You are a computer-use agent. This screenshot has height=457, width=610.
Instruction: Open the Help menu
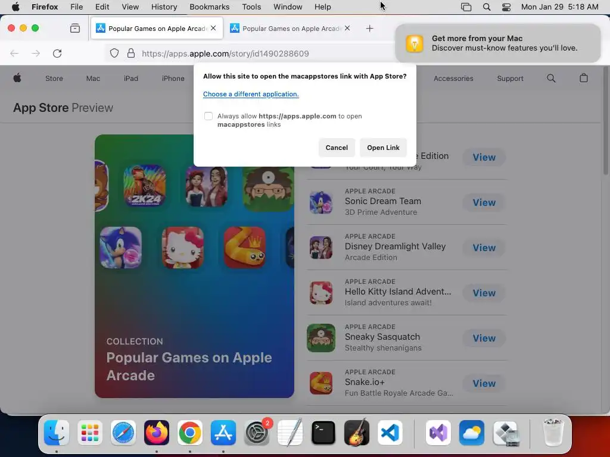[322, 7]
